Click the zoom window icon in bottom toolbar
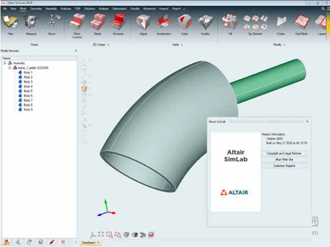The height and width of the screenshot is (247, 330). coord(109,234)
